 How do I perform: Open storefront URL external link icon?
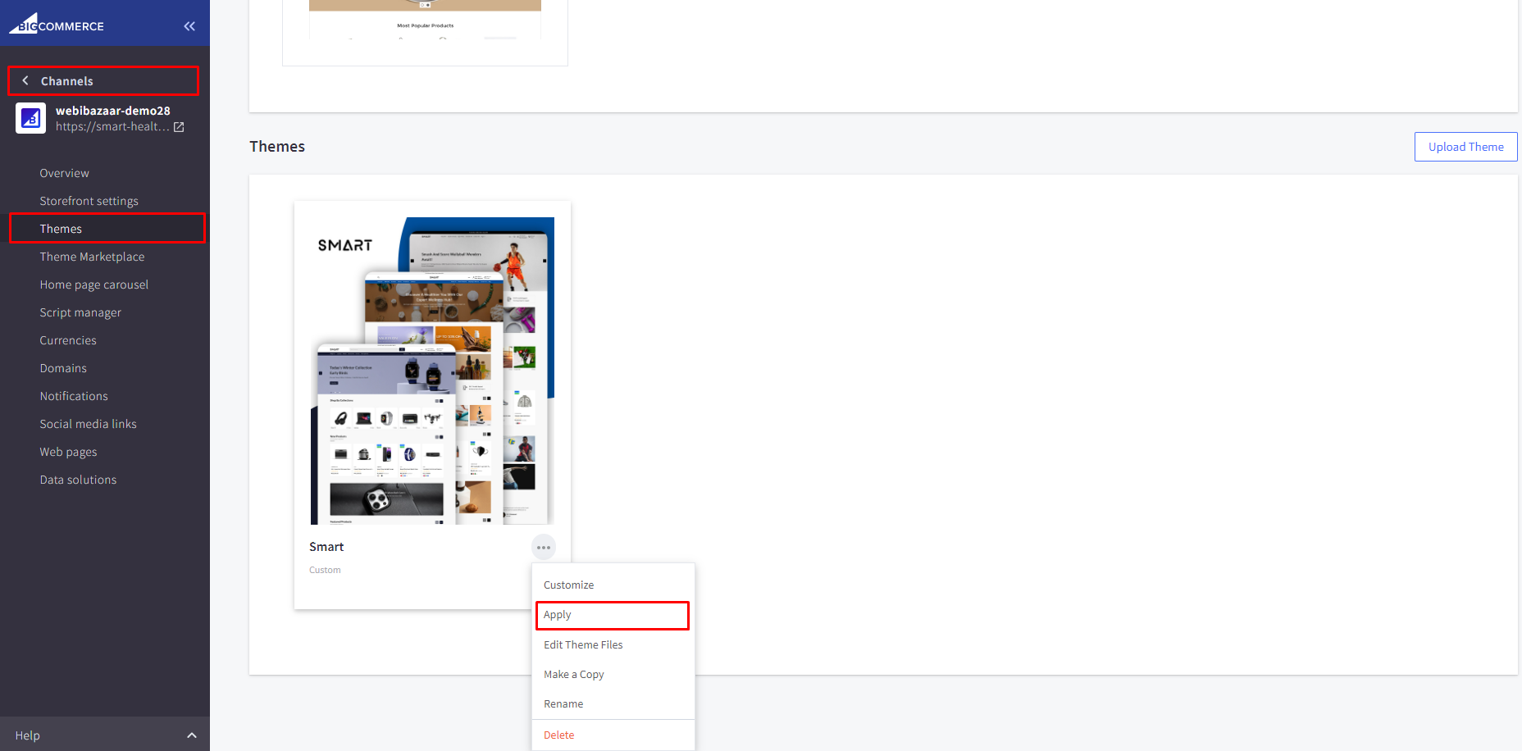tap(179, 127)
